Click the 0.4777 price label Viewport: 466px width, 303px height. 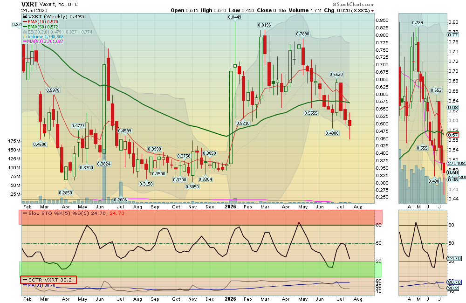coord(78,125)
